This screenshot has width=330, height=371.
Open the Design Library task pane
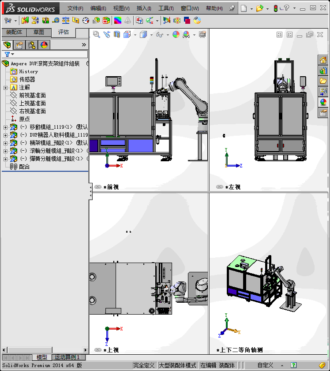[x=323, y=70]
